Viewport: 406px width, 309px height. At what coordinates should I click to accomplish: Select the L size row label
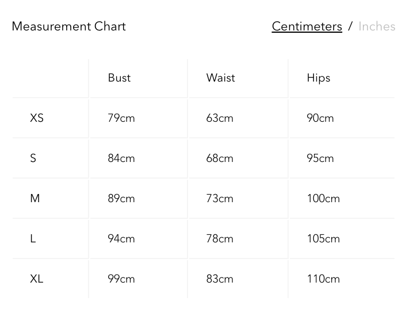click(x=33, y=239)
